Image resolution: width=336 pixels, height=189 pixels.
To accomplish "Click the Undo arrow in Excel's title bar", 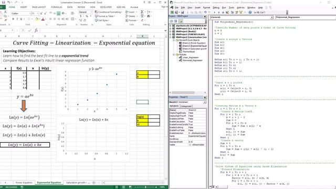I will point(9,2).
